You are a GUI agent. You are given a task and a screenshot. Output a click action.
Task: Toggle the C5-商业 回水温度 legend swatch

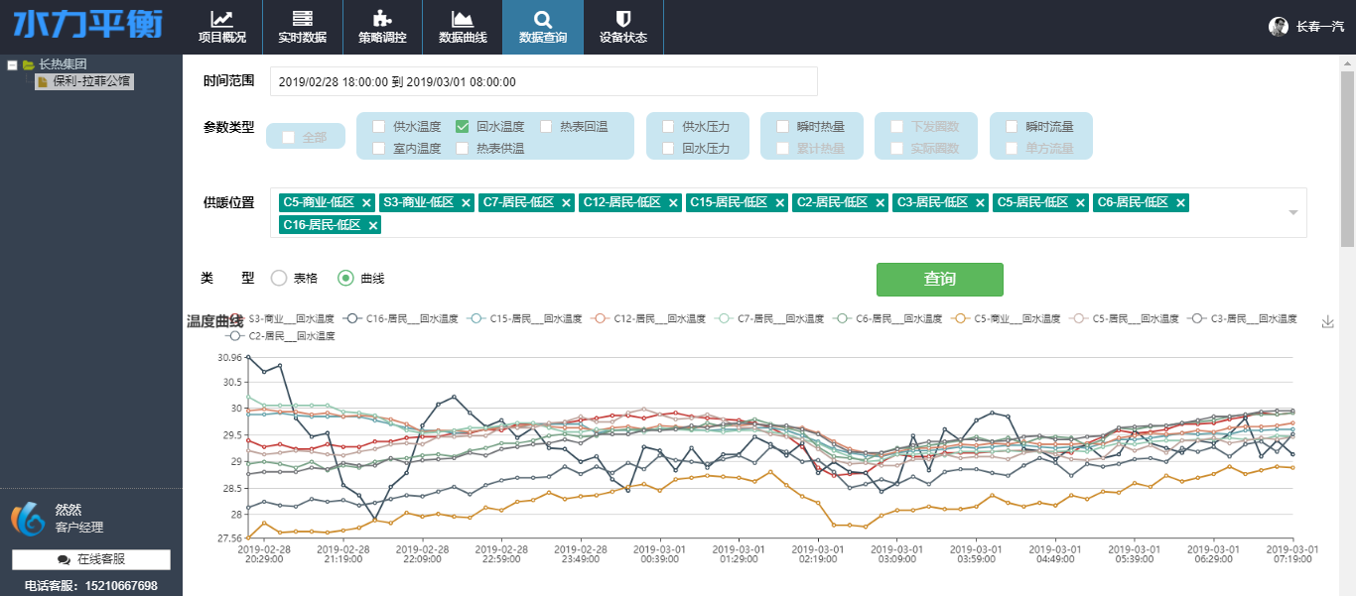pos(960,318)
